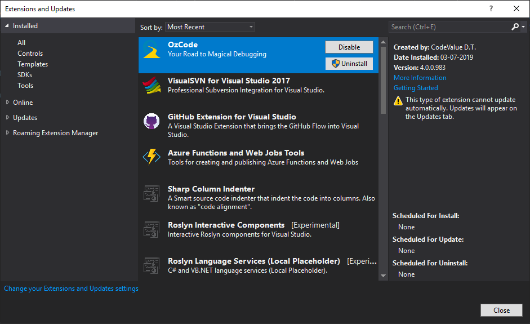The width and height of the screenshot is (530, 324).
Task: Select Controls under Installed
Action: 30,54
